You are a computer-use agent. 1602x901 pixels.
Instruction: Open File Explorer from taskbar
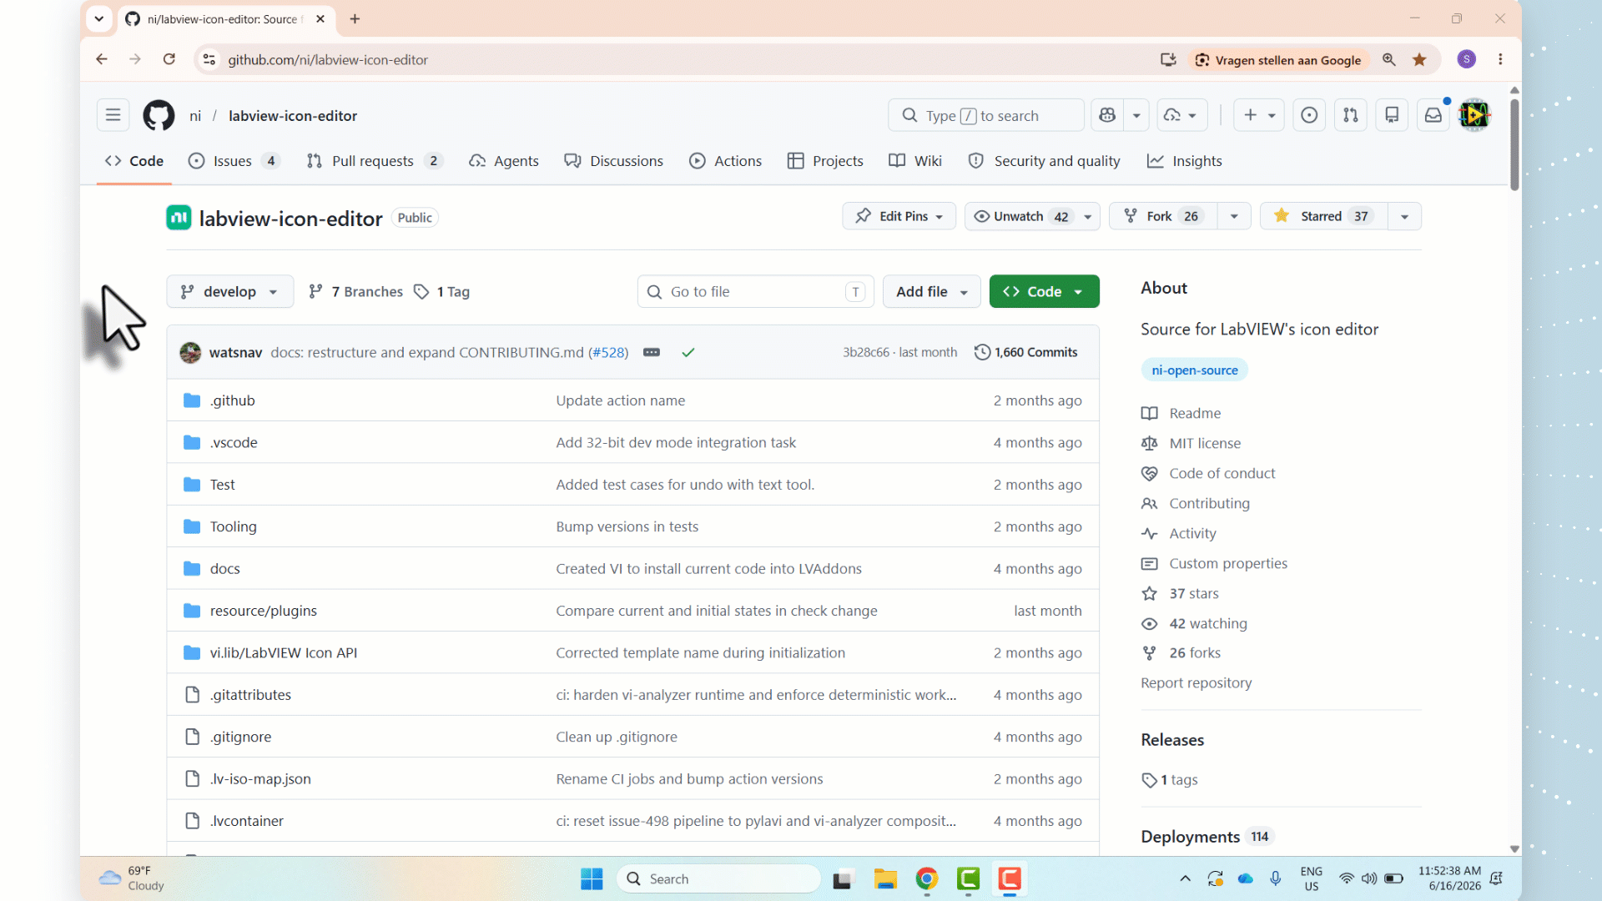tap(885, 878)
